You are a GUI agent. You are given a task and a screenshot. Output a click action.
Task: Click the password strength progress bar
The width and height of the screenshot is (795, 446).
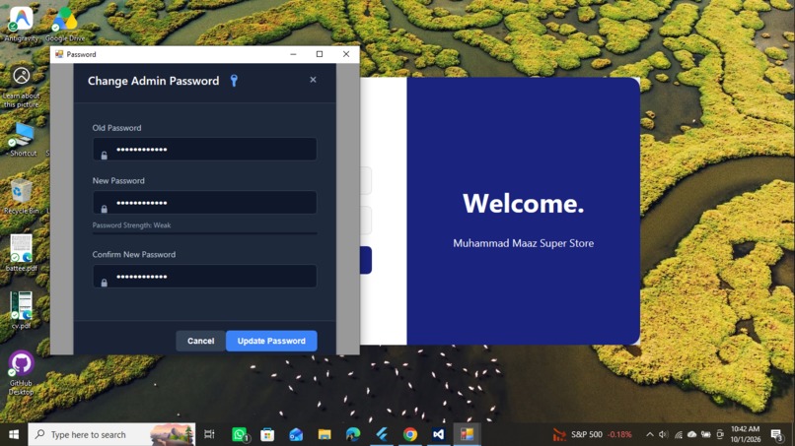(x=205, y=233)
